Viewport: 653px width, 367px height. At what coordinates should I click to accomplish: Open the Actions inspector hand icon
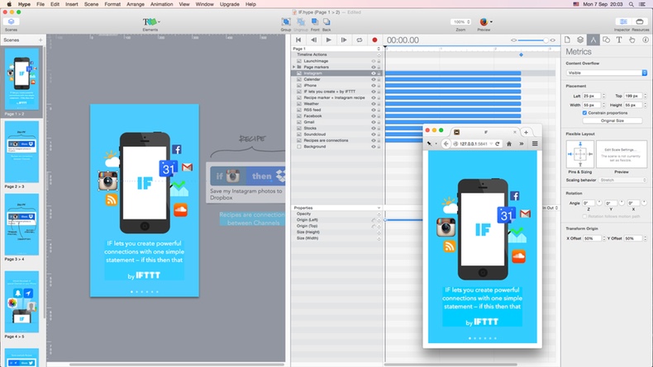tap(632, 40)
